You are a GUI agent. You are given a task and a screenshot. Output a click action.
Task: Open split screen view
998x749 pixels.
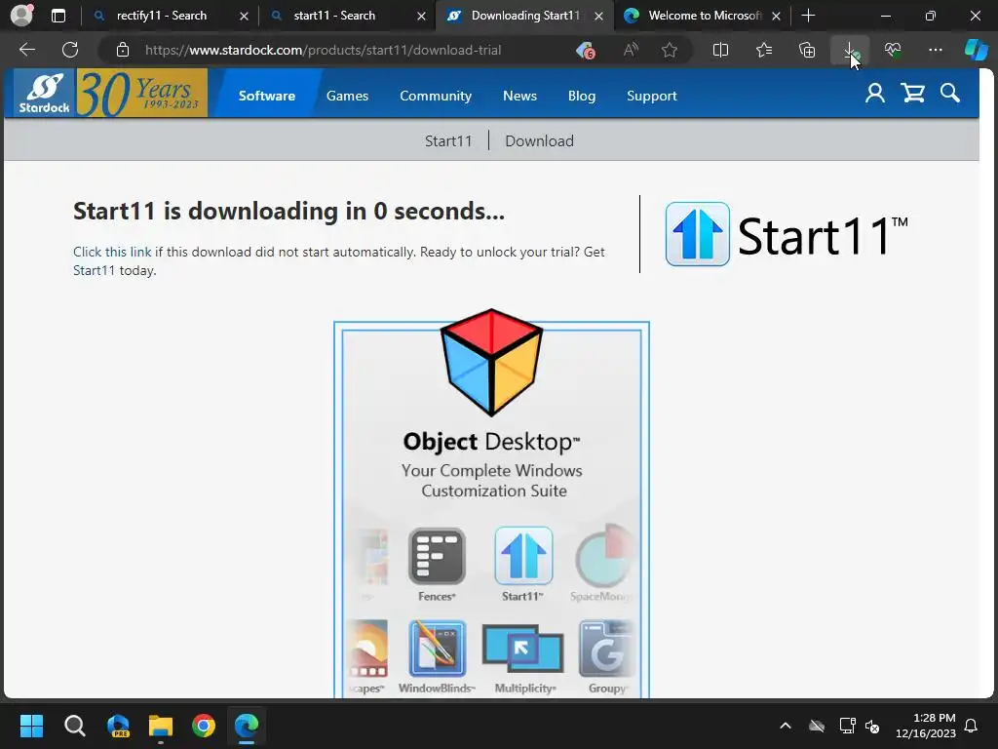(720, 50)
